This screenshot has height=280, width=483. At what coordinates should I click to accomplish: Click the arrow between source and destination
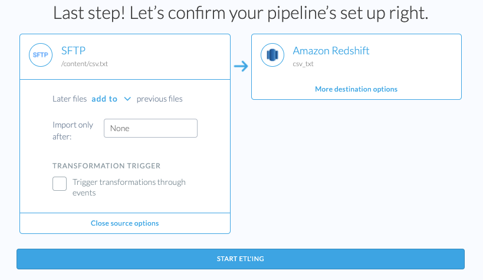coord(241,66)
